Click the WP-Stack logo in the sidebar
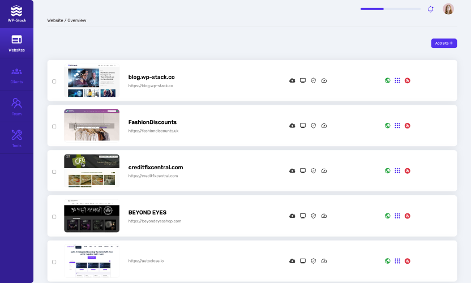471x283 pixels. click(x=16, y=14)
